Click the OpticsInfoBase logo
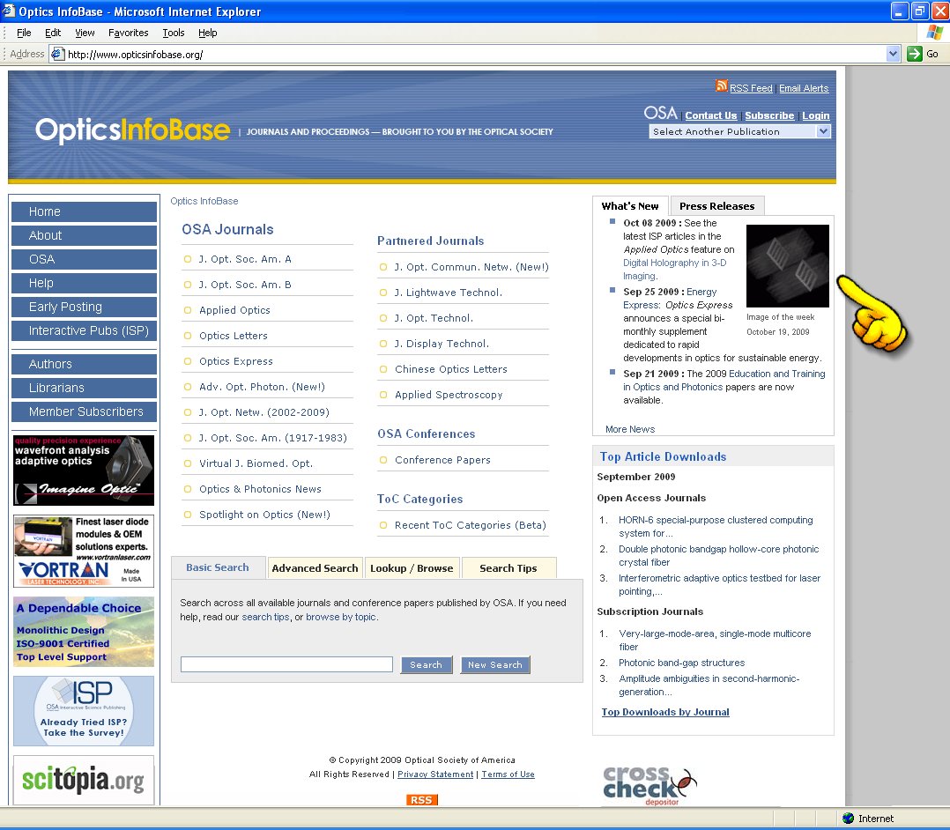 [x=133, y=130]
